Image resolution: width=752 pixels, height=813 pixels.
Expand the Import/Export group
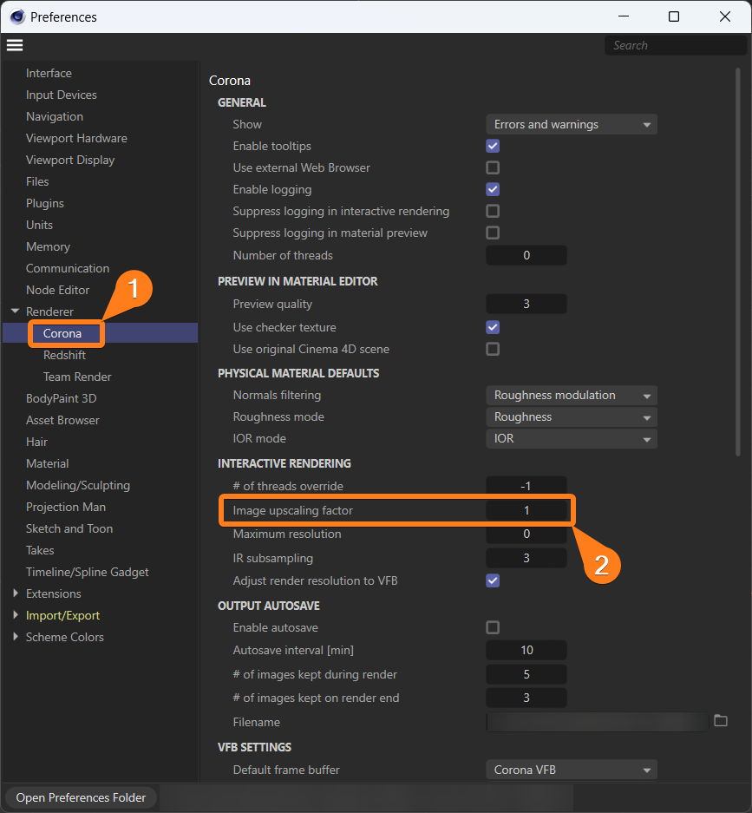(x=15, y=615)
